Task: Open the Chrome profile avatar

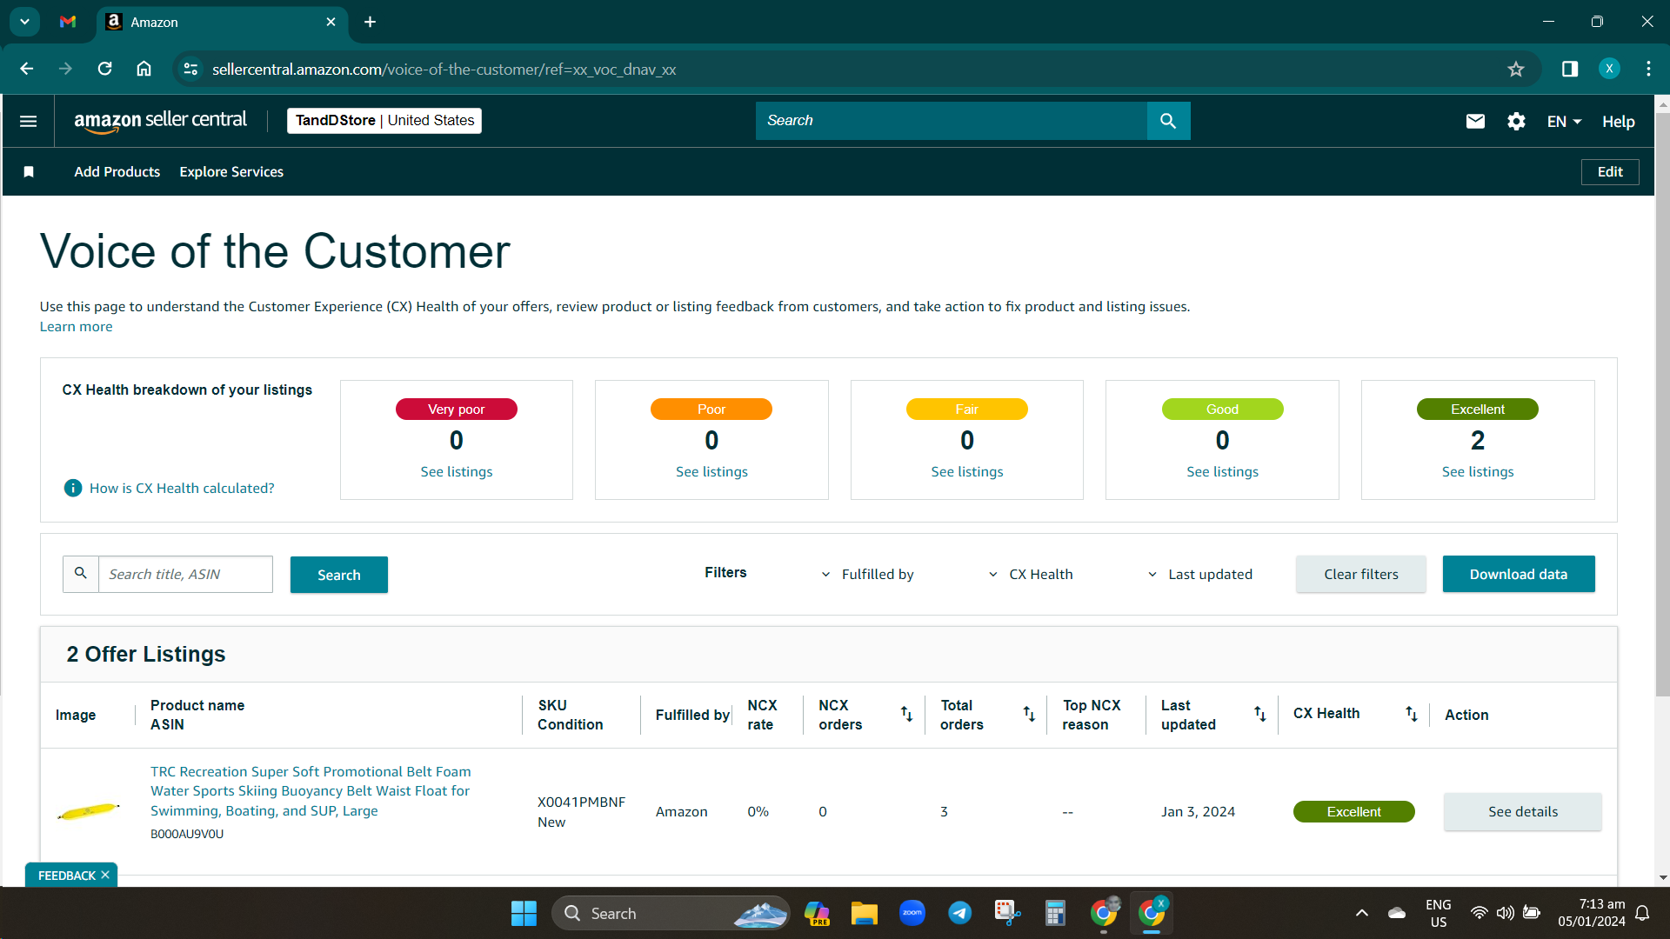Action: (x=1609, y=69)
